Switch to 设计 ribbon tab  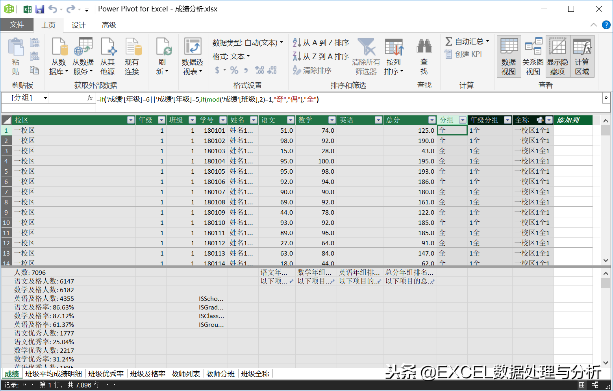[79, 25]
